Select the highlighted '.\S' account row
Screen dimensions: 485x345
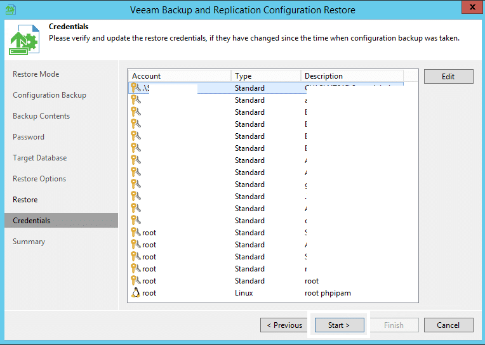point(266,88)
